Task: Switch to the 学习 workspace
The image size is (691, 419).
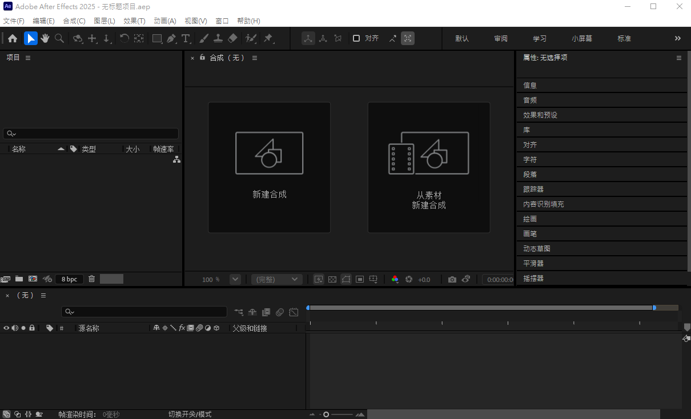Action: [x=540, y=38]
